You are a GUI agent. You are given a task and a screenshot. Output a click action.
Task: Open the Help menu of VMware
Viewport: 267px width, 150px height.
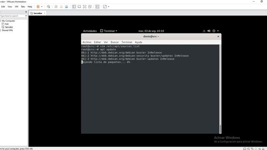pos(30,7)
